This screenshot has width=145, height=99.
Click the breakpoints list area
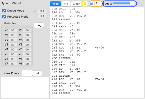[x=25, y=87]
